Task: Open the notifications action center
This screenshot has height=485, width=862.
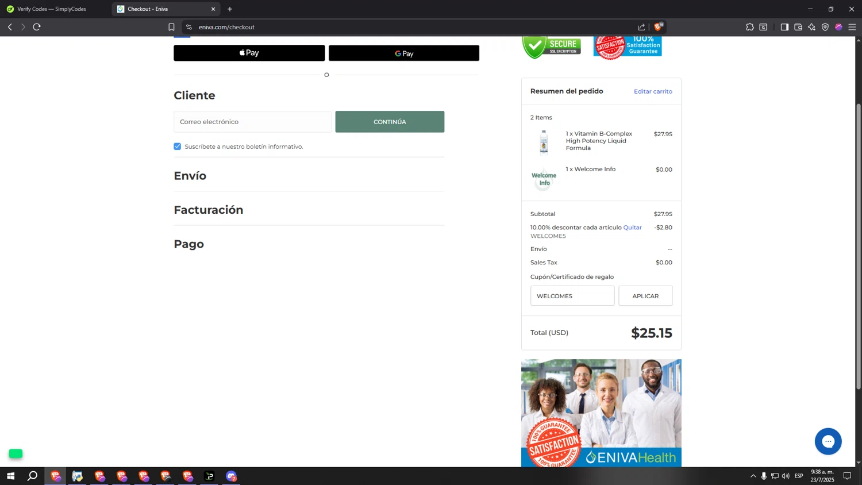Action: coord(847,476)
